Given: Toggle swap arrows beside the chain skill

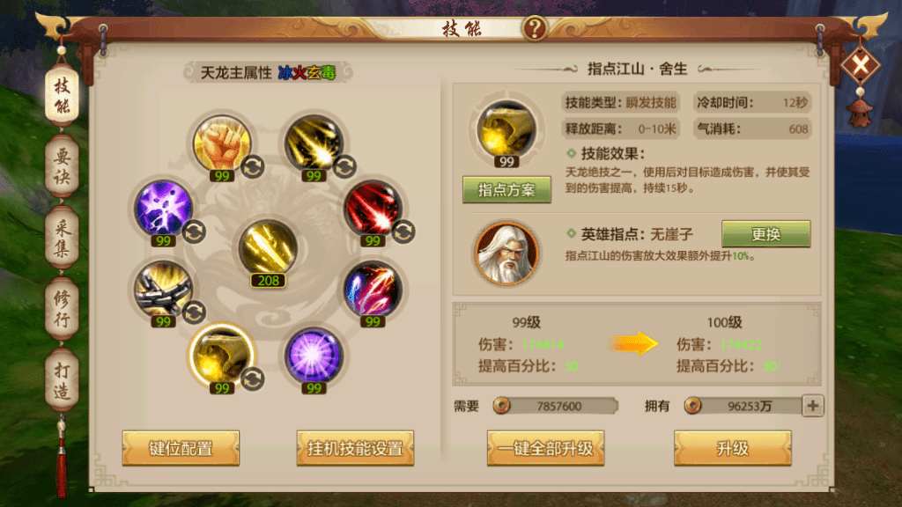Looking at the screenshot, I should (x=194, y=312).
